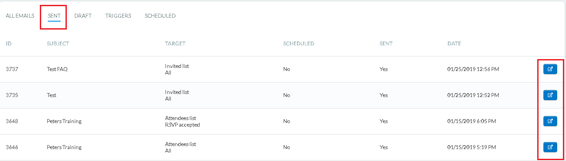Click the Sent column header
This screenshot has height=161, width=566.
tap(386, 44)
